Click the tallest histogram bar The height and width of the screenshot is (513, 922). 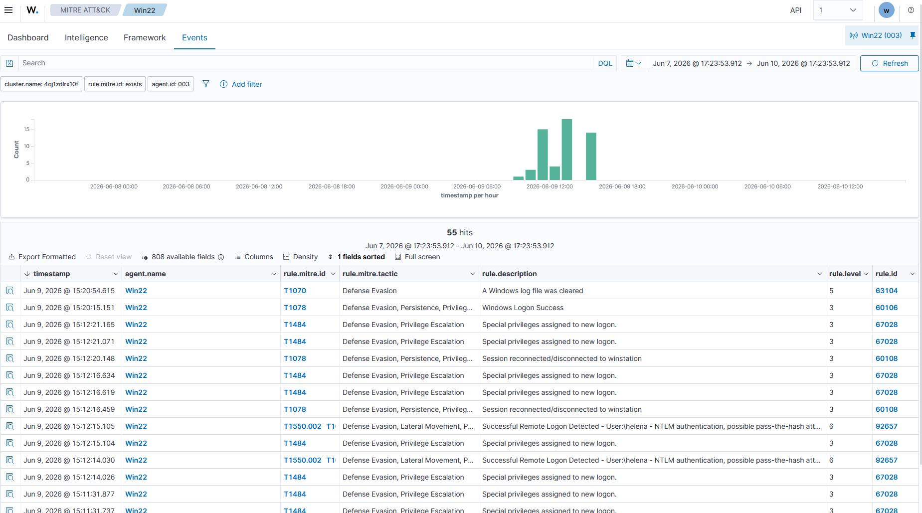click(x=566, y=150)
